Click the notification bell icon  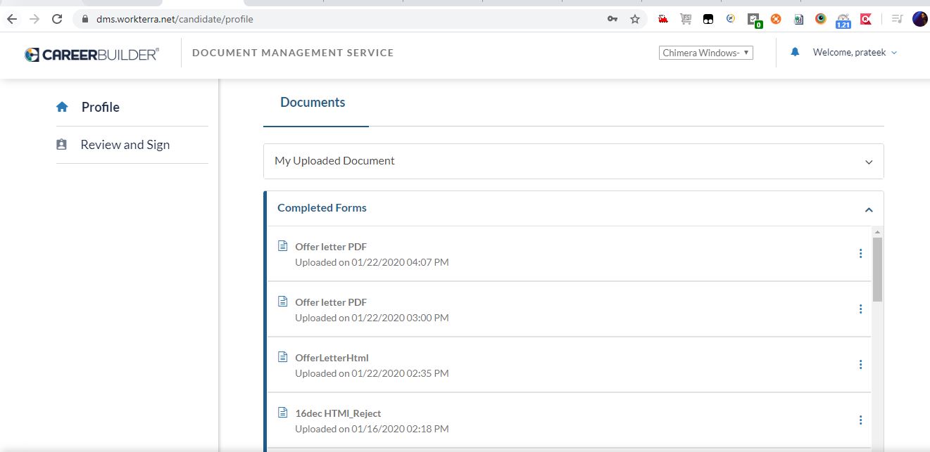point(795,52)
